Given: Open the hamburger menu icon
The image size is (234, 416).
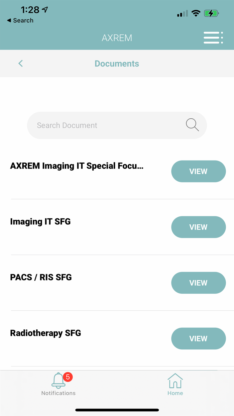Looking at the screenshot, I should tap(213, 38).
